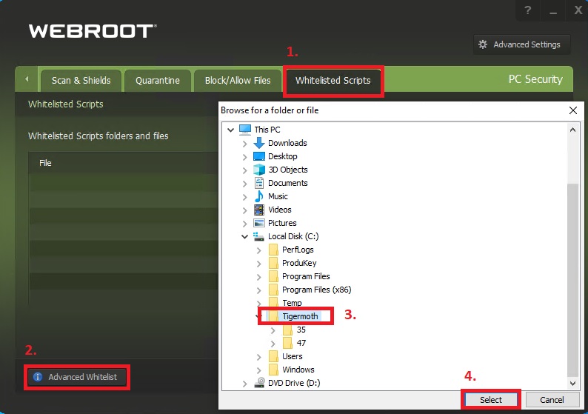588x414 pixels.
Task: Click the folder icon for 35
Action: [x=287, y=330]
